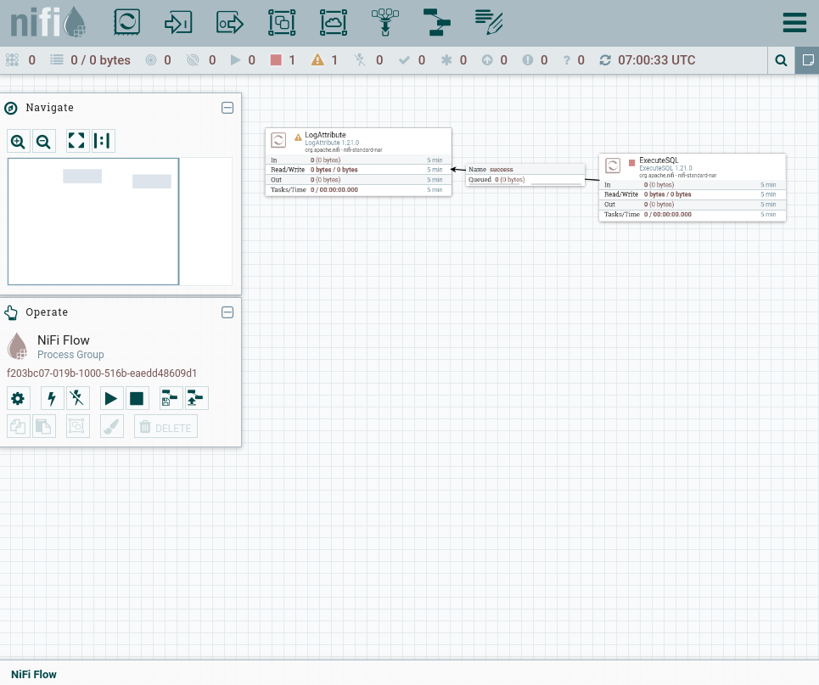Click the running components count indicator

click(243, 60)
